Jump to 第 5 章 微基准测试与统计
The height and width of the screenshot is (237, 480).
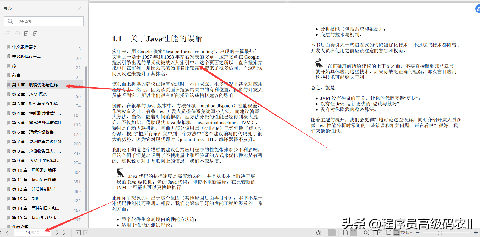click(x=37, y=123)
